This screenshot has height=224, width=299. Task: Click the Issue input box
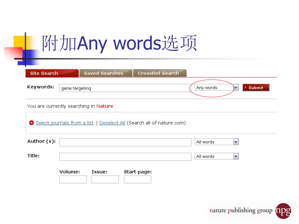[x=105, y=179]
